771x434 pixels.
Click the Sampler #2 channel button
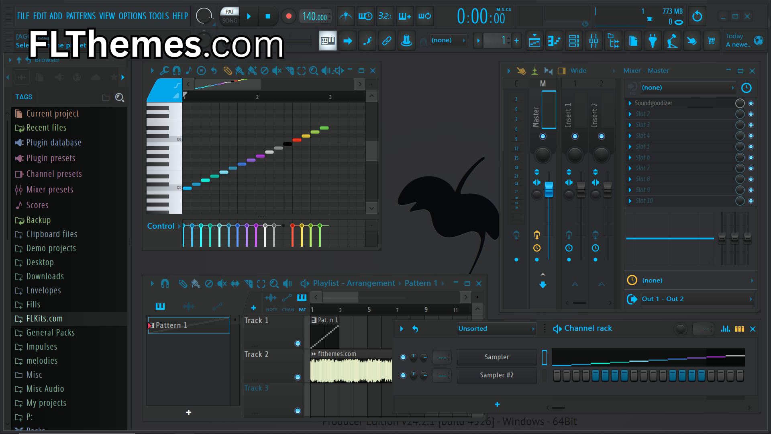pyautogui.click(x=497, y=375)
